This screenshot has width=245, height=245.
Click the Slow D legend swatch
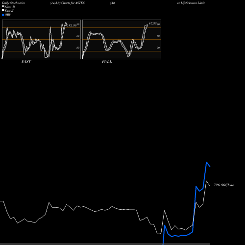(3, 6)
